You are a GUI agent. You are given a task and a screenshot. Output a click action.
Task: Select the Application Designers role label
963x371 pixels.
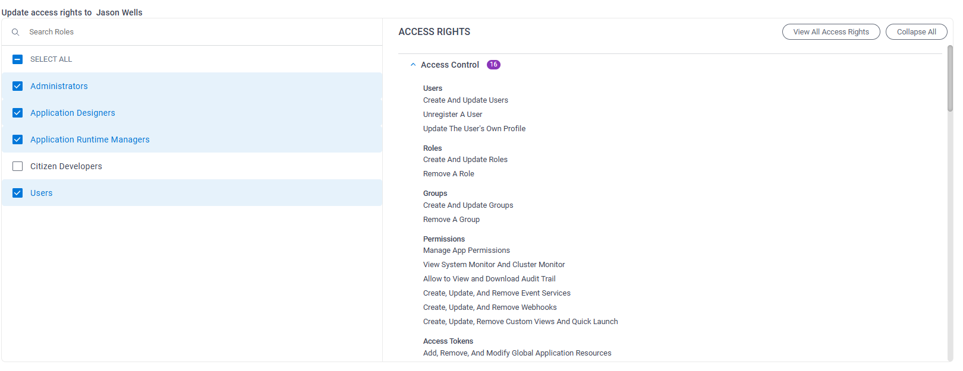(x=73, y=113)
